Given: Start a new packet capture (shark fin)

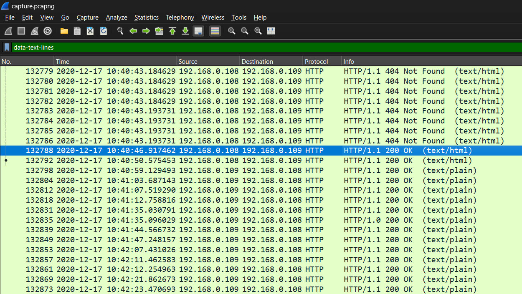Looking at the screenshot, I should click(8, 31).
